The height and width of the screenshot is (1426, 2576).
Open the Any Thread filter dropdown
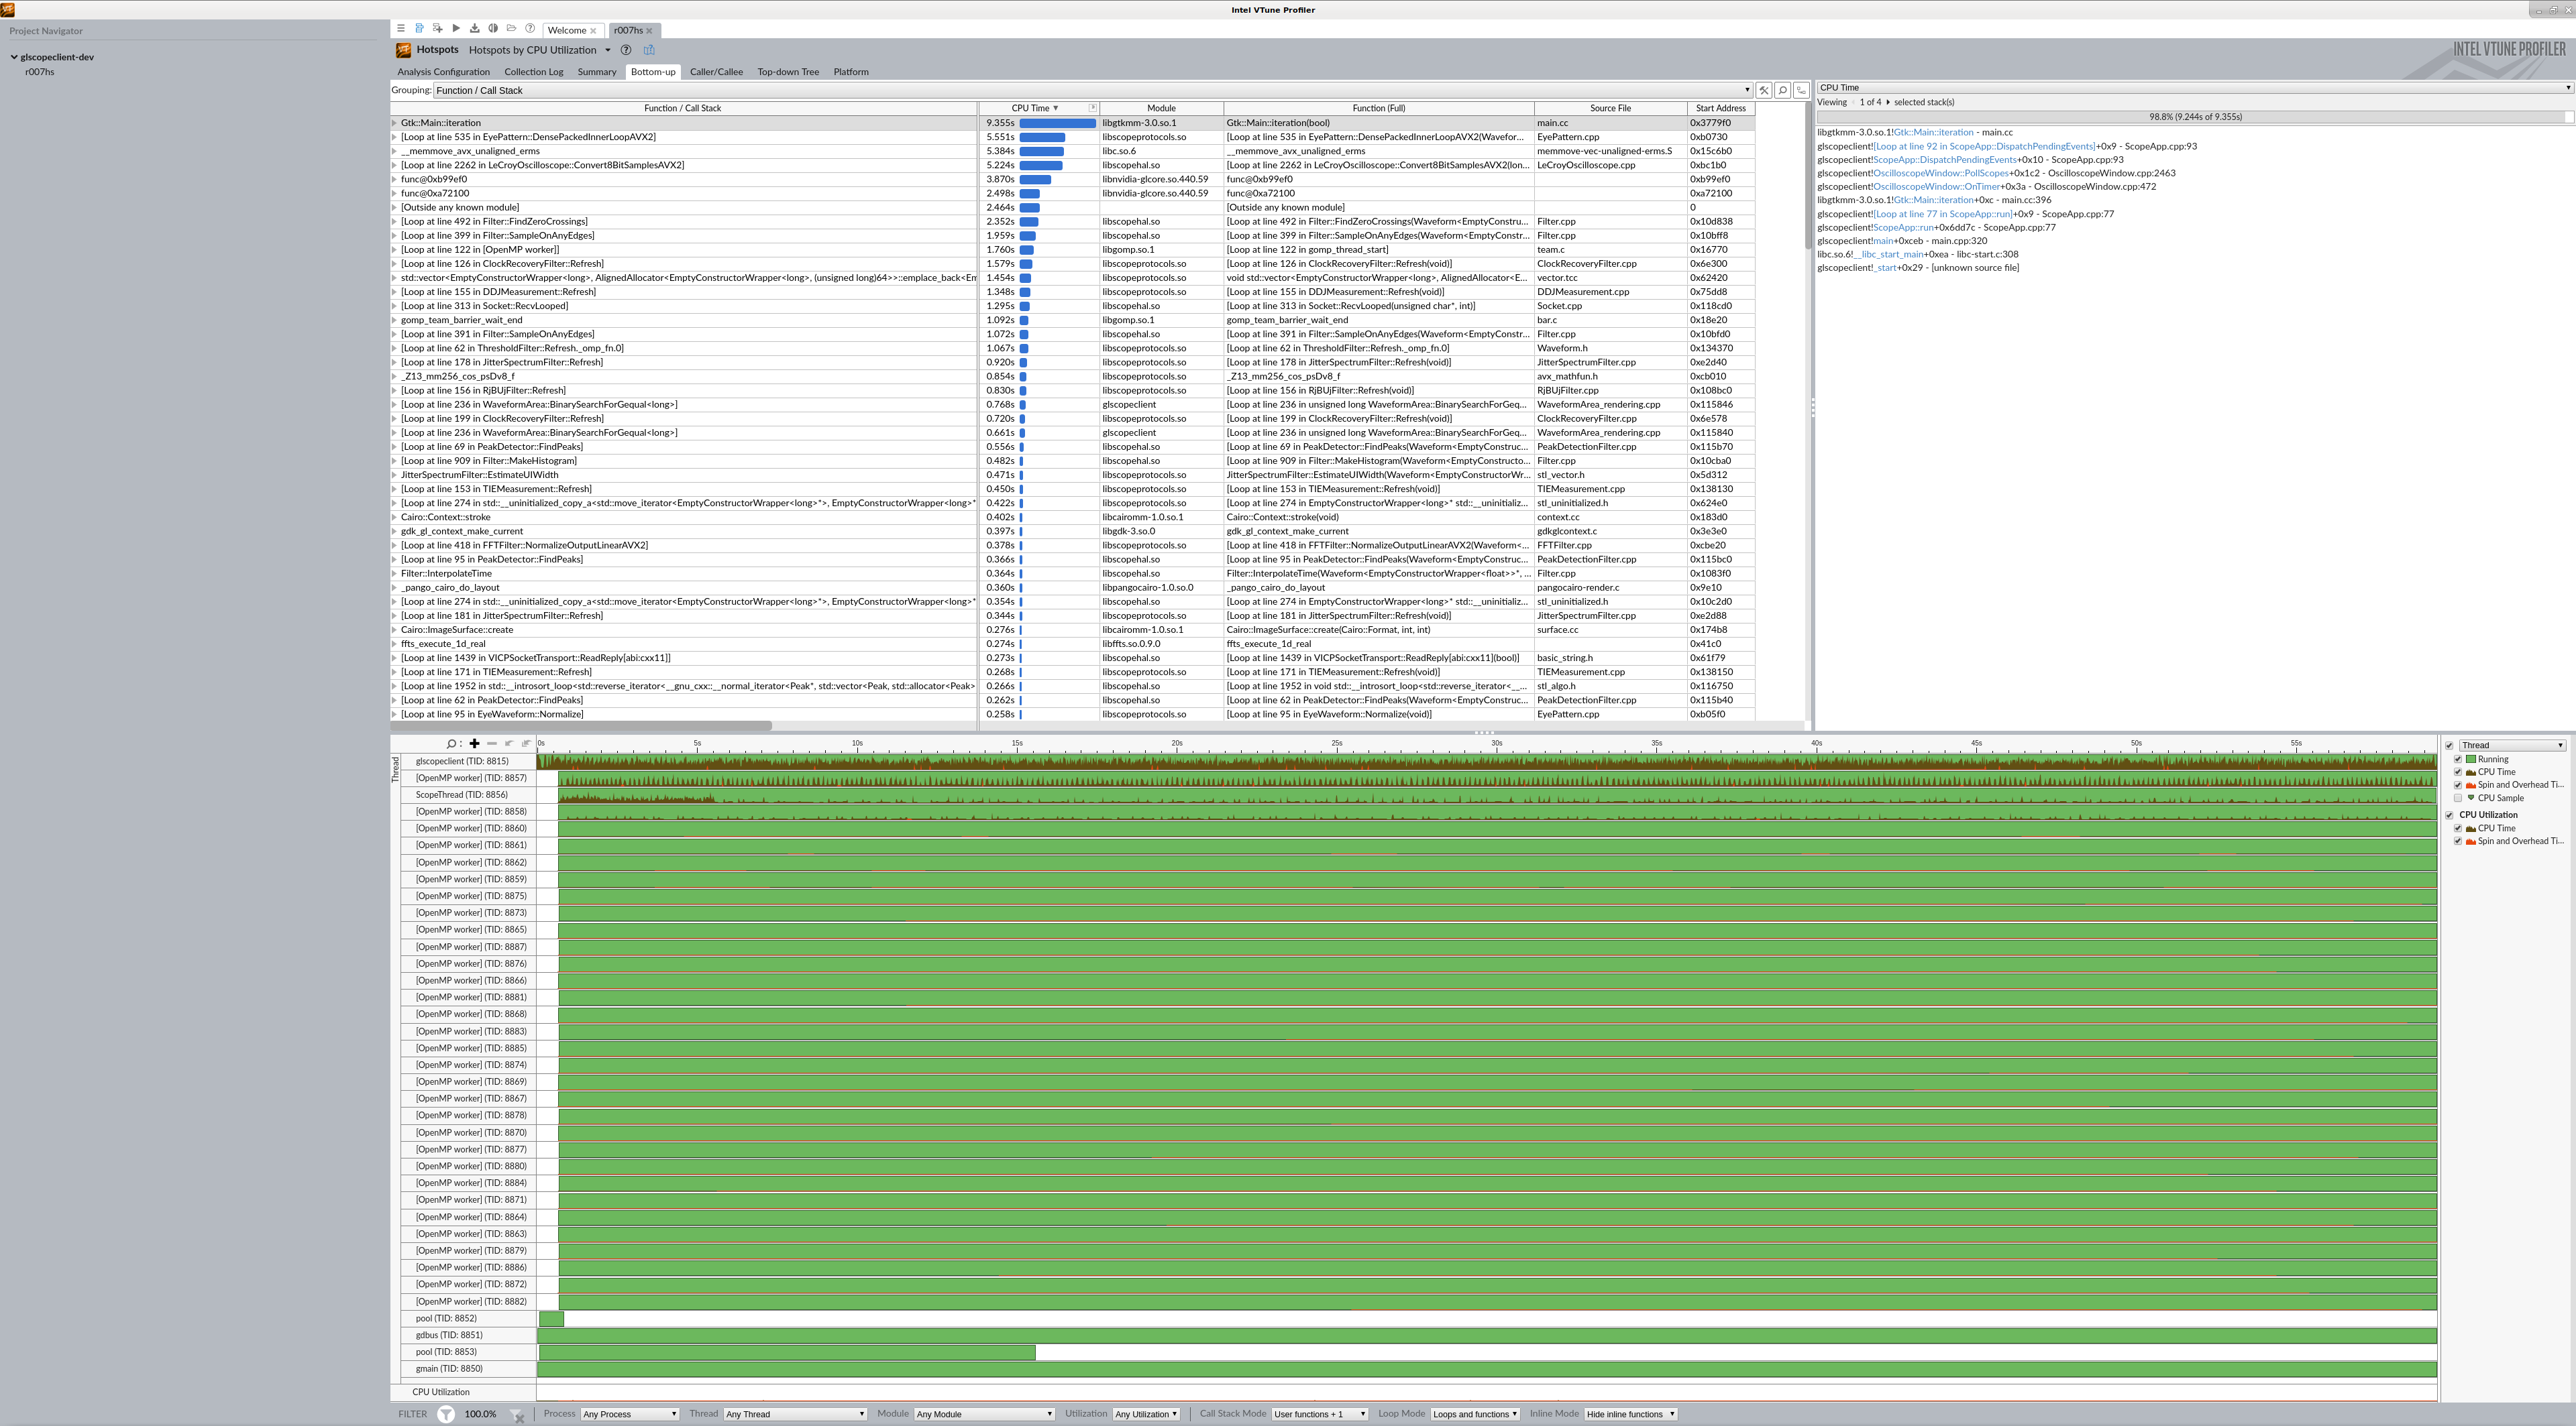pyautogui.click(x=795, y=1414)
